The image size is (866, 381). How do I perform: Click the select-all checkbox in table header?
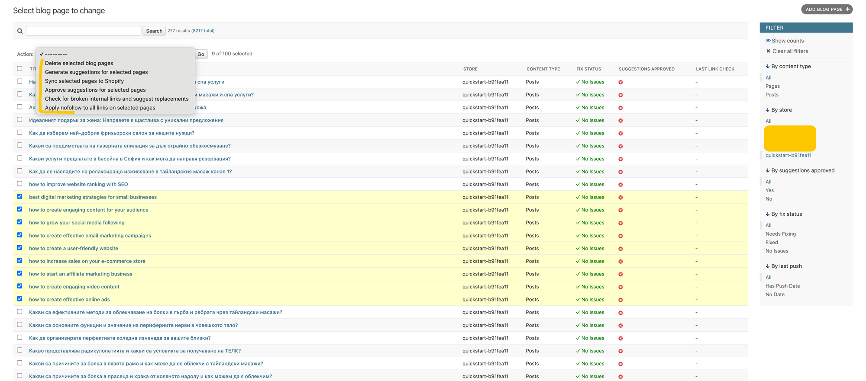tap(19, 69)
